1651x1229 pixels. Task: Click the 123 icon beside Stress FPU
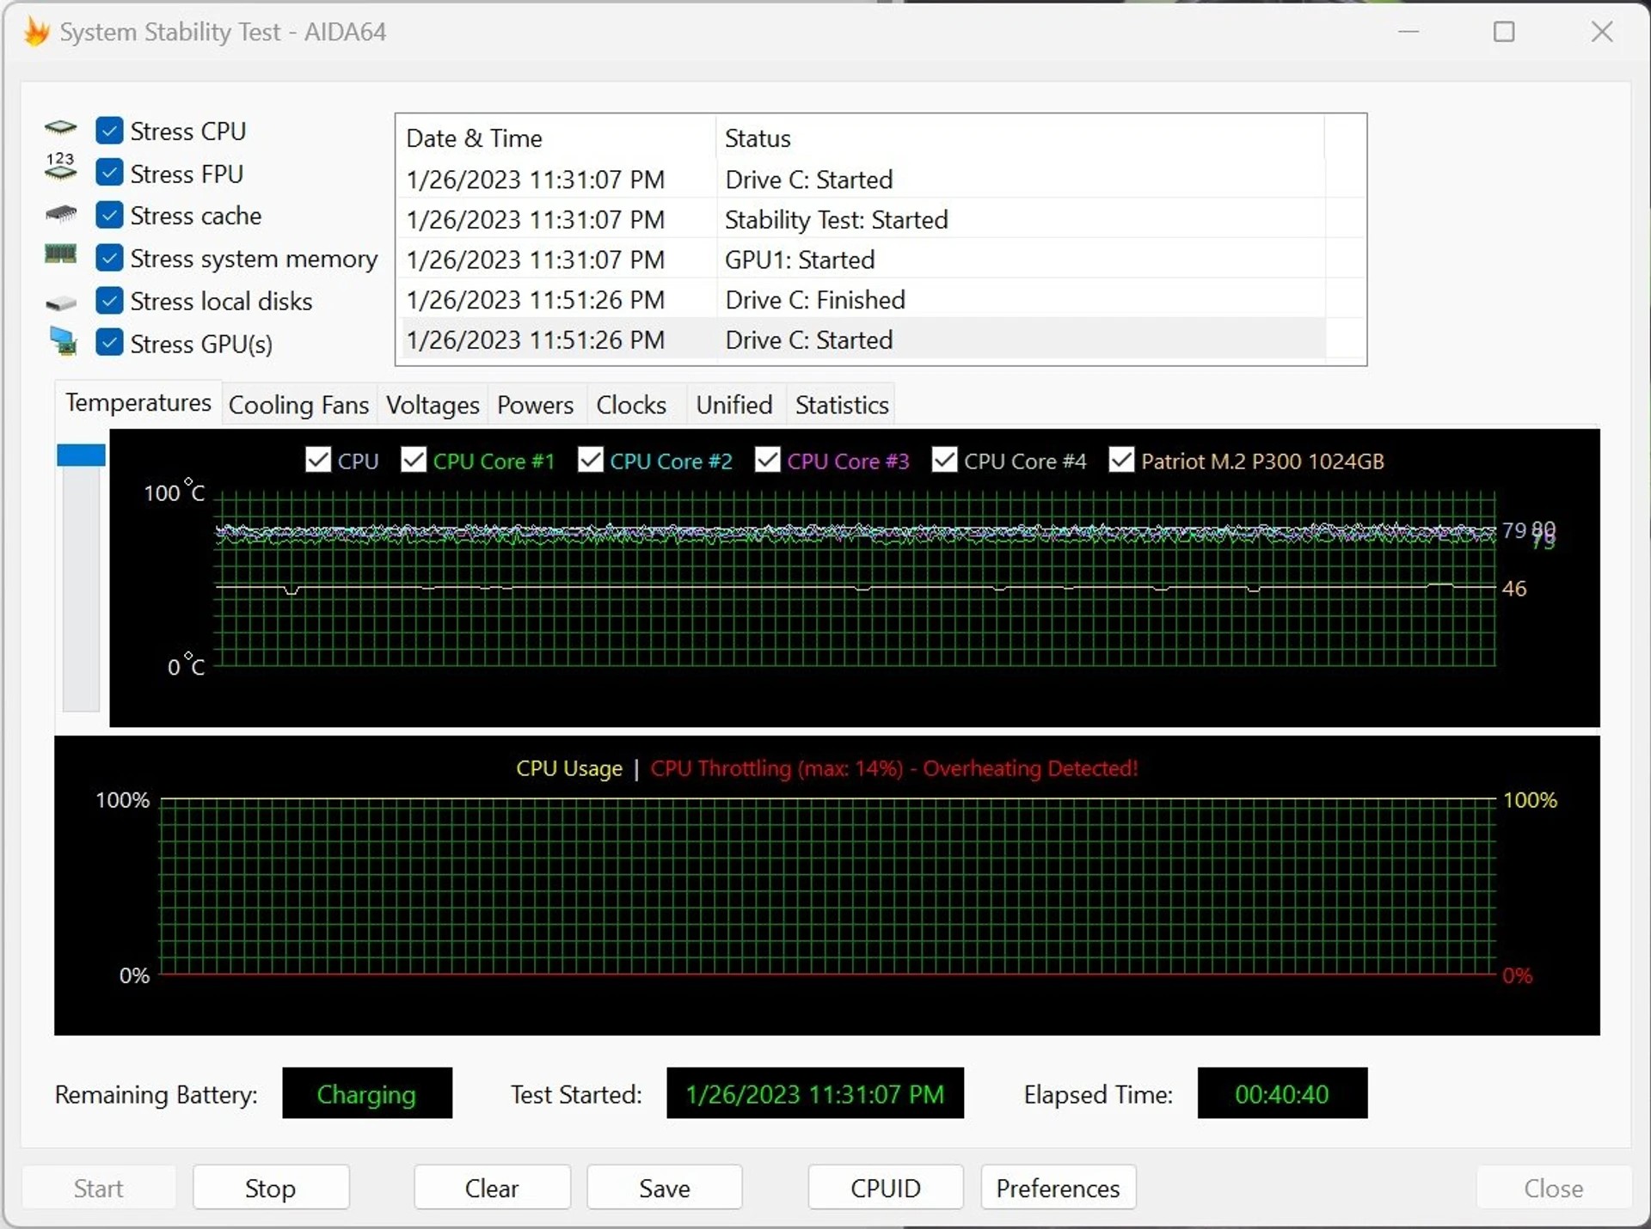(60, 167)
